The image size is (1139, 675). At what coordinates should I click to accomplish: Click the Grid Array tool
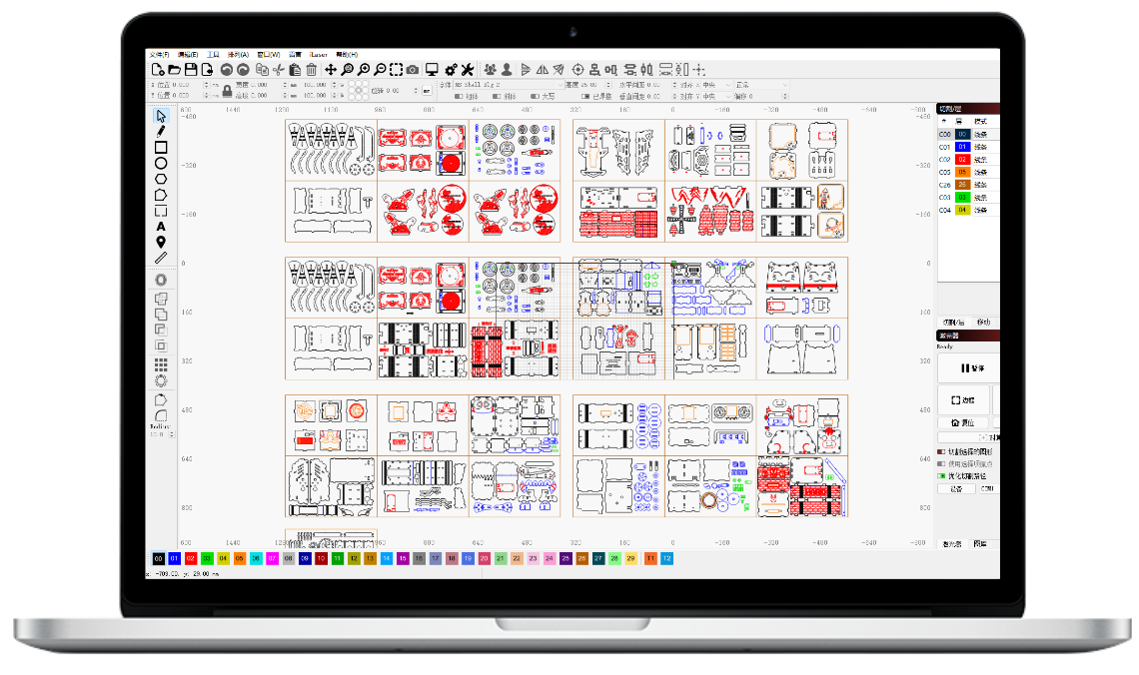coord(161,364)
